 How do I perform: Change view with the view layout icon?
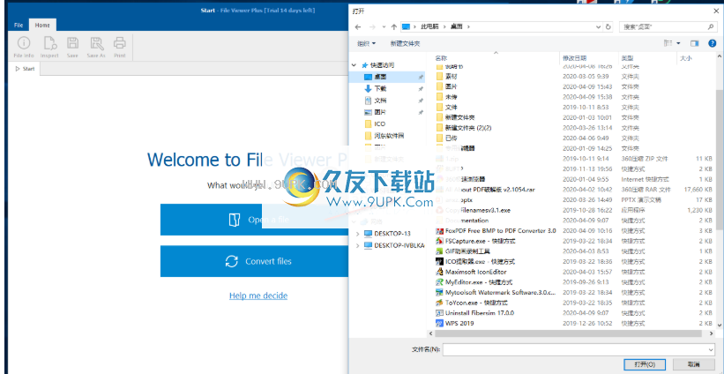click(668, 43)
